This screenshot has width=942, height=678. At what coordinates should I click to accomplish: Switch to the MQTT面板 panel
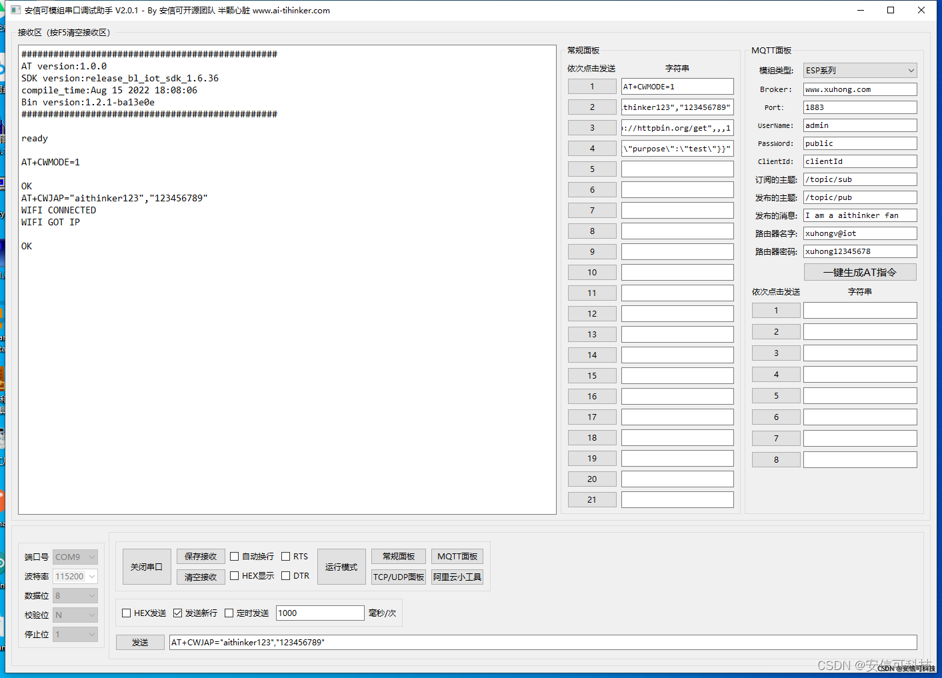457,556
